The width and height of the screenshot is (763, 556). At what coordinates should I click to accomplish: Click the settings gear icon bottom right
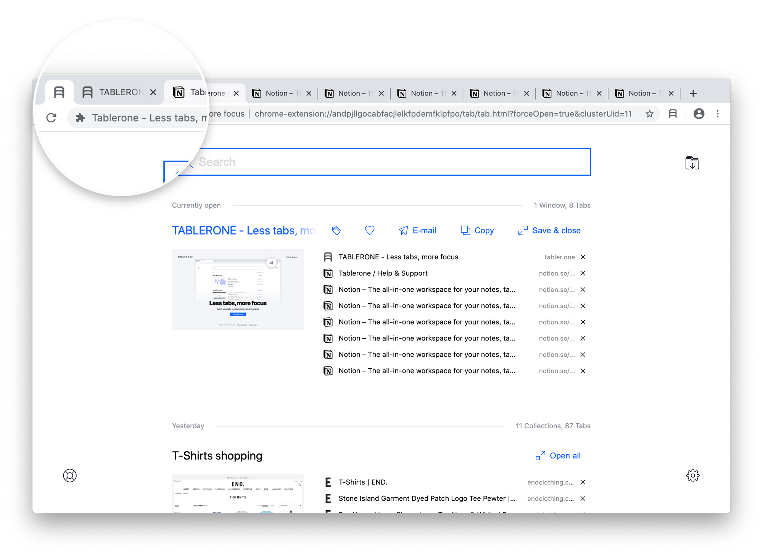692,475
